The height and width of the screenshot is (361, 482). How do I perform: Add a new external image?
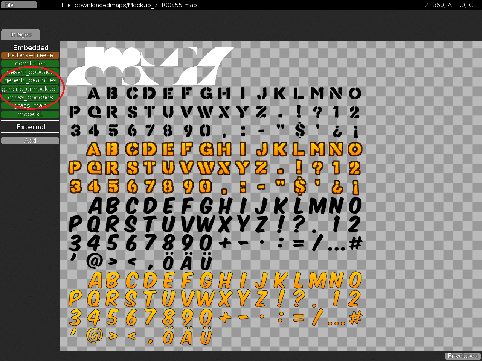(30, 140)
